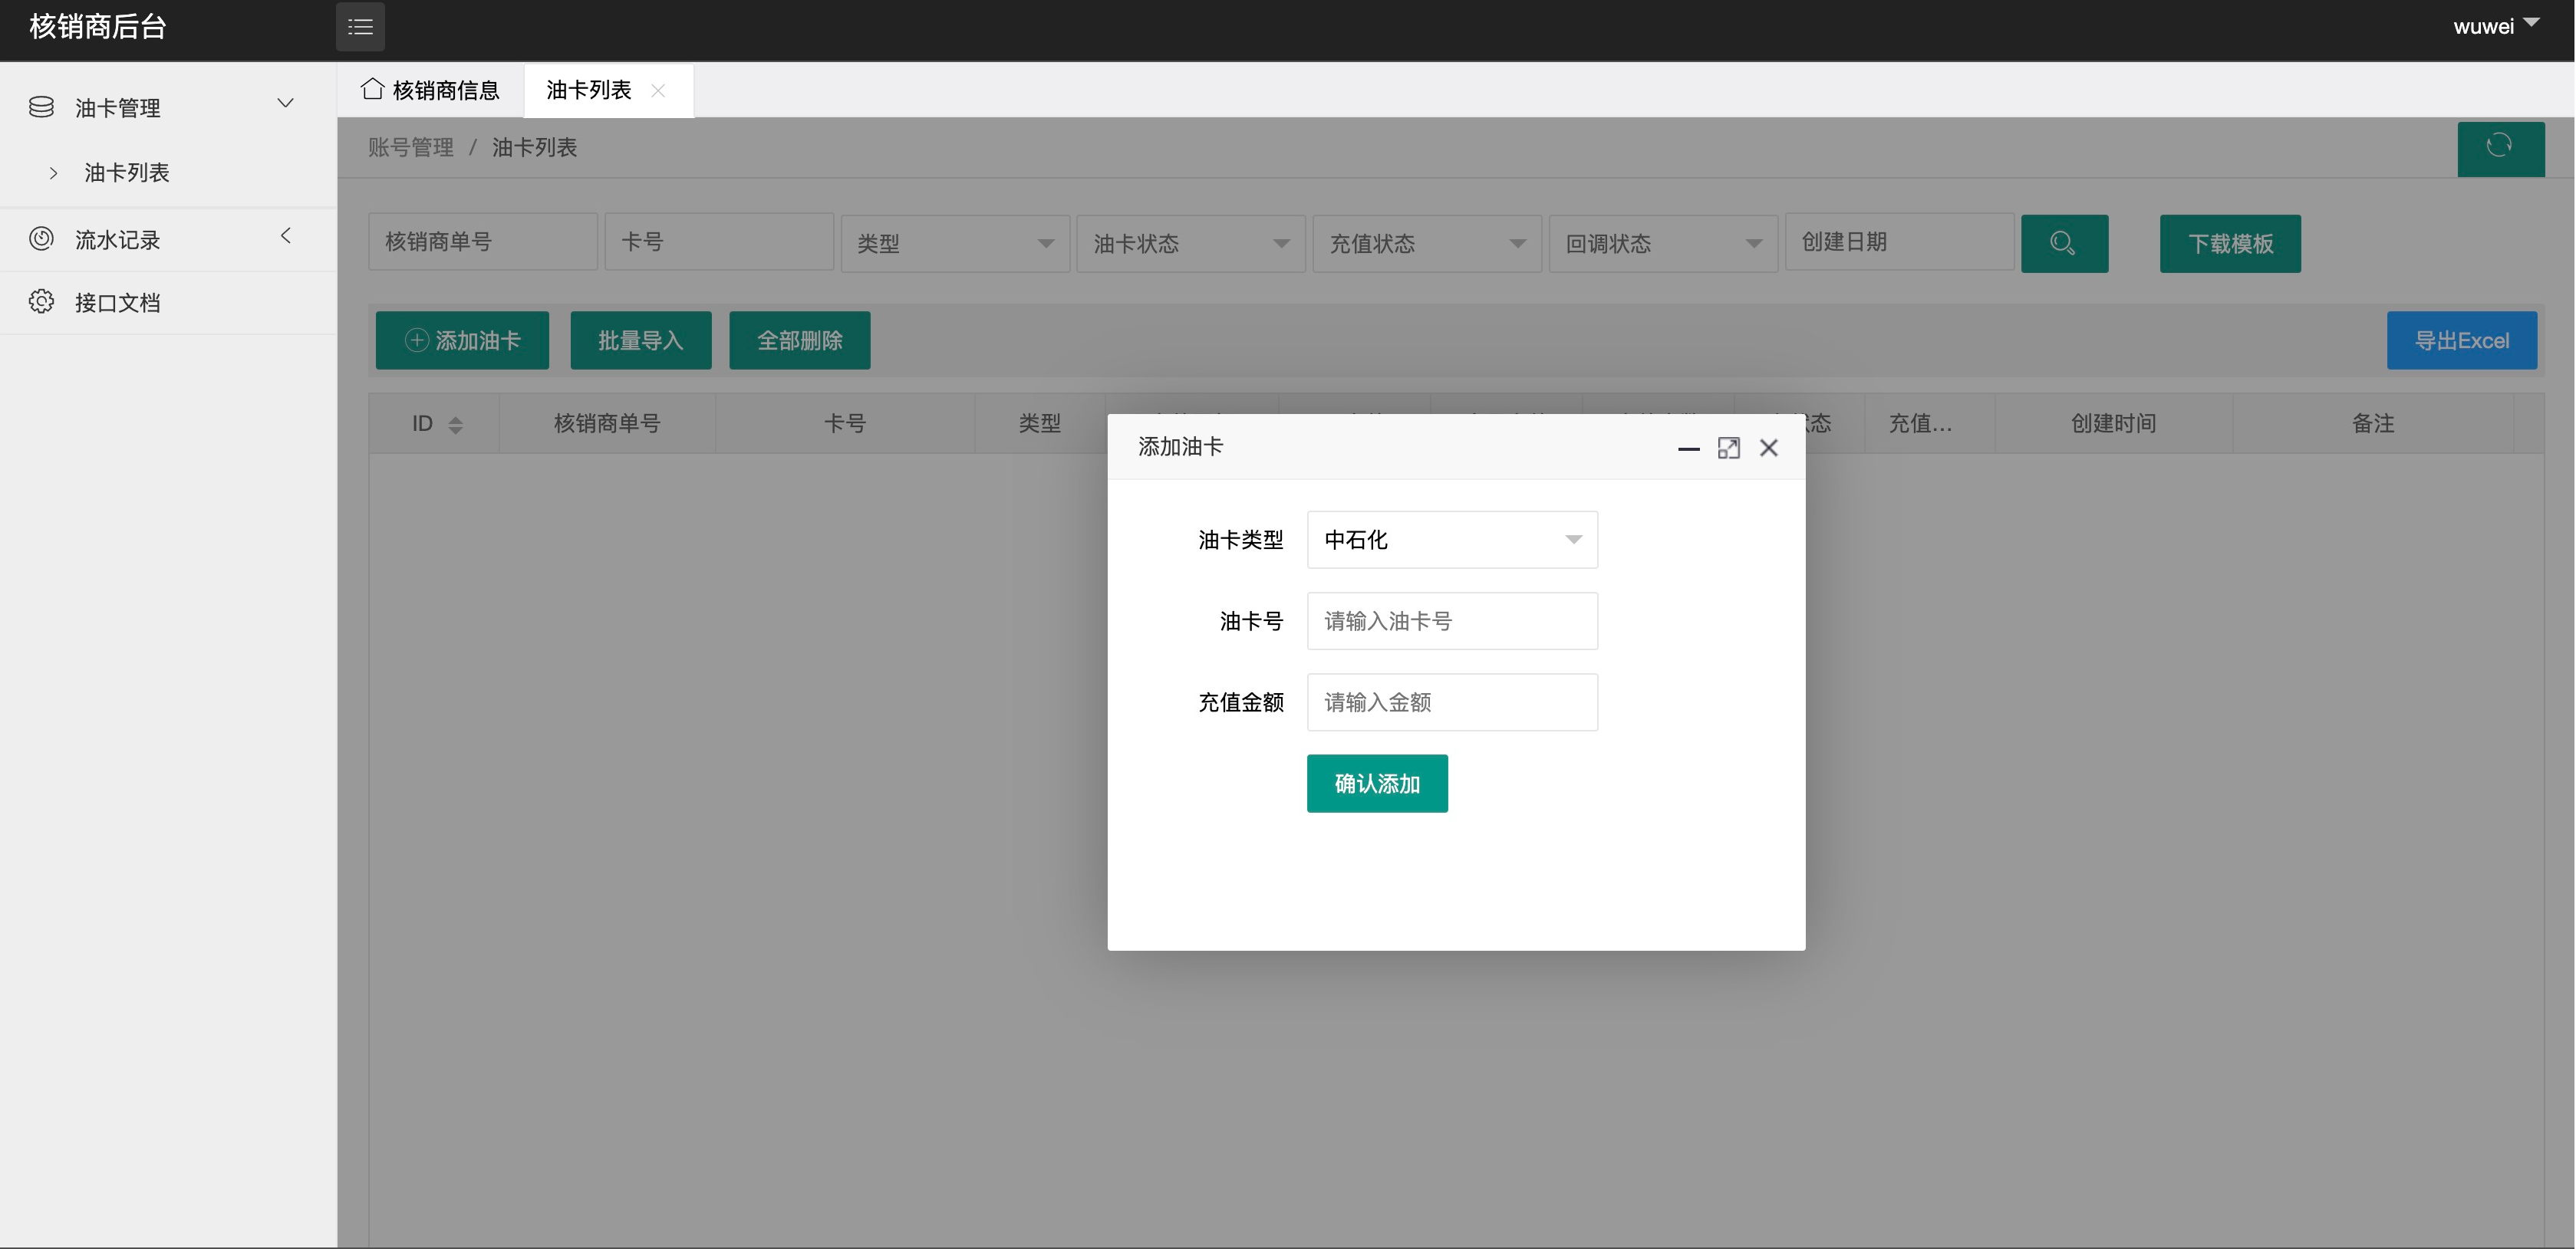Click the 下载模板 template download button
Viewport: 2576px width, 1249px height.
(2230, 243)
